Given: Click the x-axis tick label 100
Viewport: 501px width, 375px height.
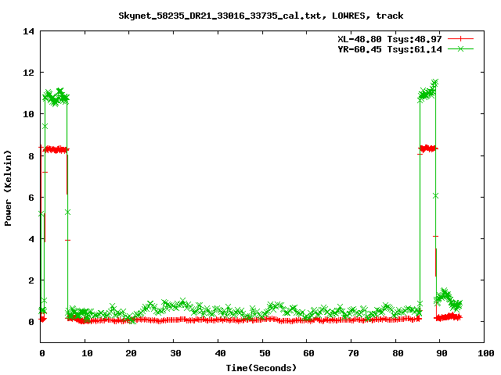Looking at the screenshot, I should coord(485,353).
